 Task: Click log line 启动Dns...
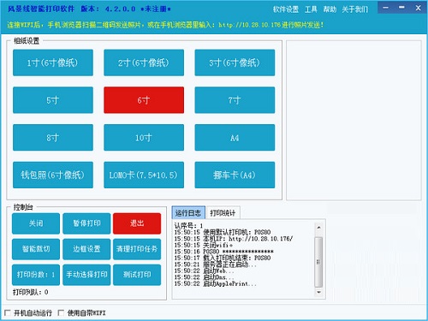pyautogui.click(x=205, y=277)
